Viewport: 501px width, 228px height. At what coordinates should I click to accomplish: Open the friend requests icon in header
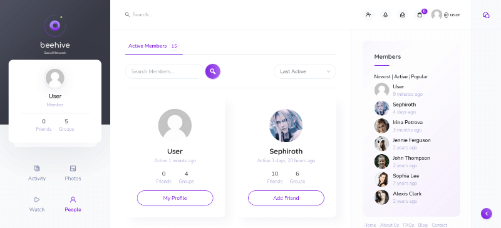point(368,14)
